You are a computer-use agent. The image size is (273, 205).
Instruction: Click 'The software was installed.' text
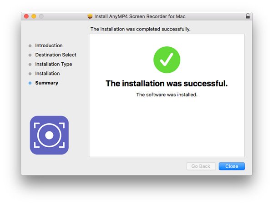pos(167,95)
